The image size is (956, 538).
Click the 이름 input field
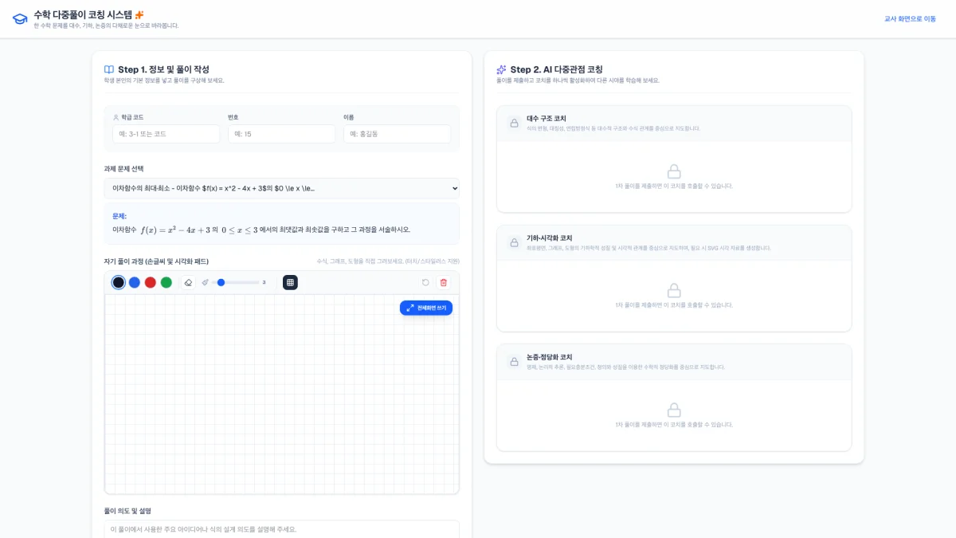(397, 134)
